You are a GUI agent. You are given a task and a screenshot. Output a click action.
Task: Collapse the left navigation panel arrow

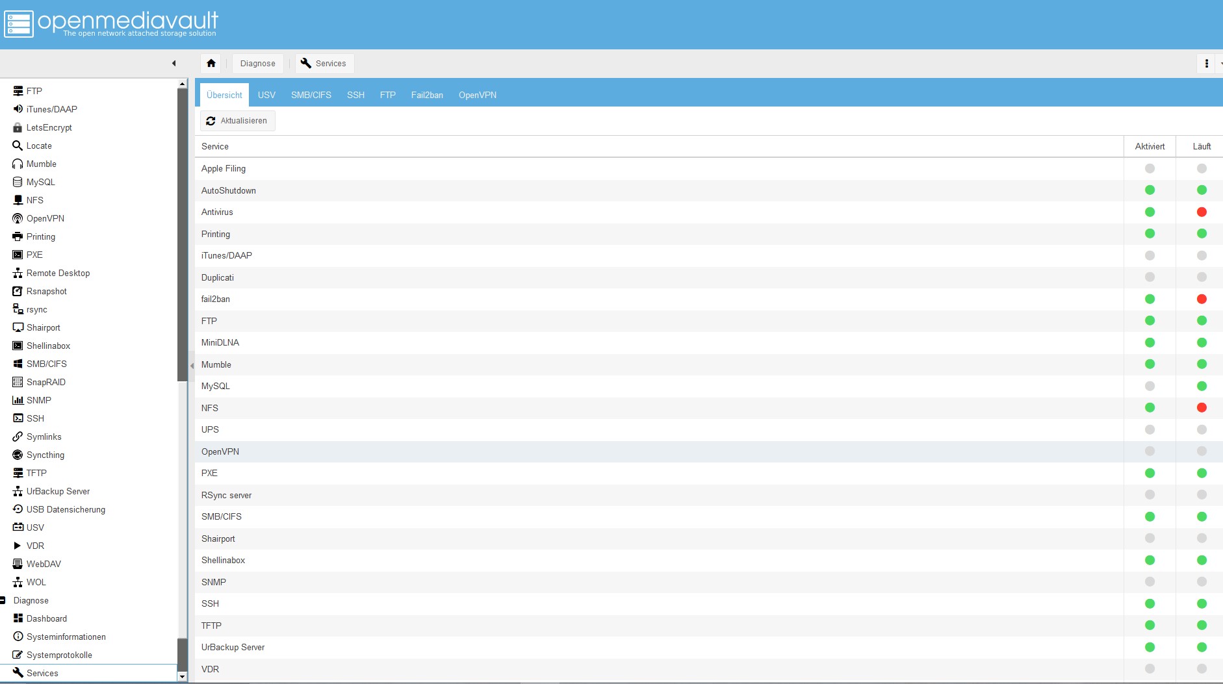coord(174,63)
